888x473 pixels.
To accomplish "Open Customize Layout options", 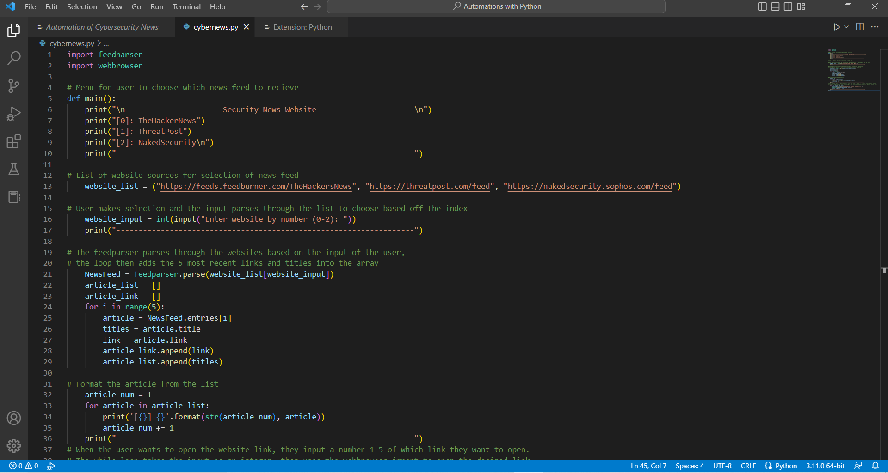I will pyautogui.click(x=801, y=6).
